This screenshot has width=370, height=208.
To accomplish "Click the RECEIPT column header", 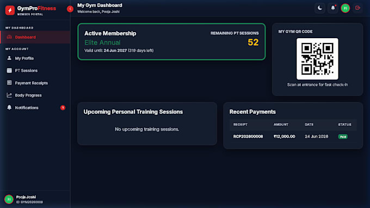I will (x=240, y=125).
